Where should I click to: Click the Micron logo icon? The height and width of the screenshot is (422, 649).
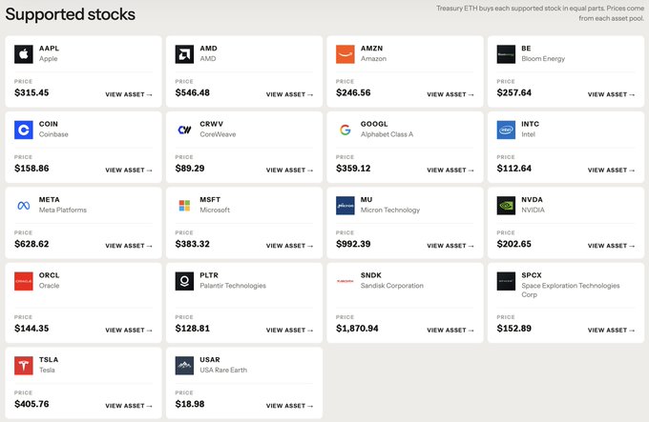[x=345, y=205]
